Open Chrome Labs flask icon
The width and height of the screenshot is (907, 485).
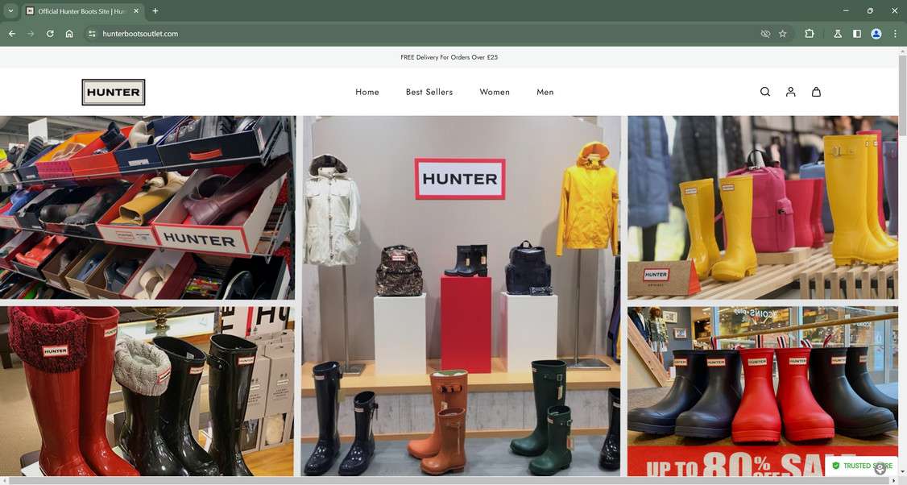pos(838,34)
